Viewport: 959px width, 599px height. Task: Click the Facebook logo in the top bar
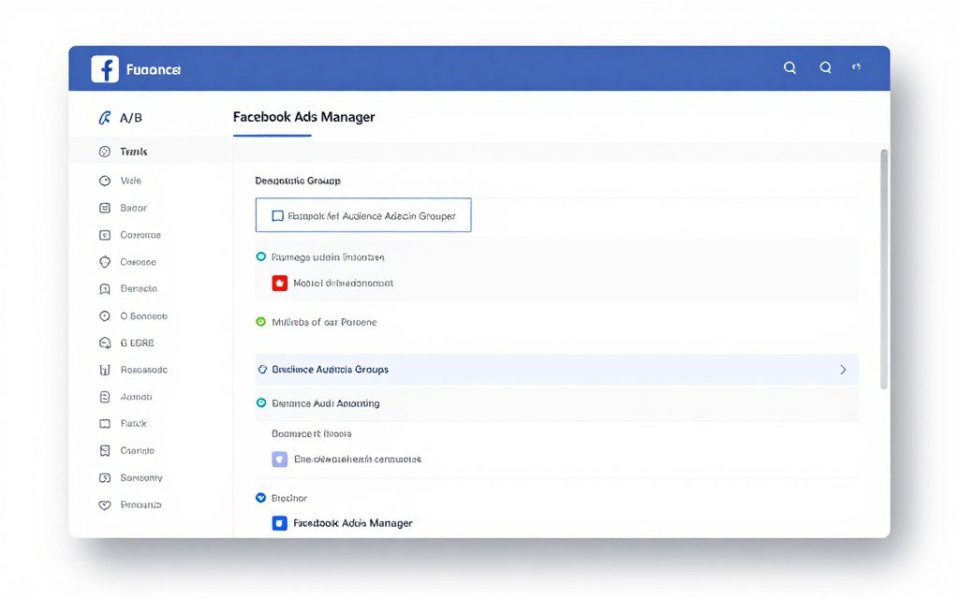pyautogui.click(x=104, y=67)
